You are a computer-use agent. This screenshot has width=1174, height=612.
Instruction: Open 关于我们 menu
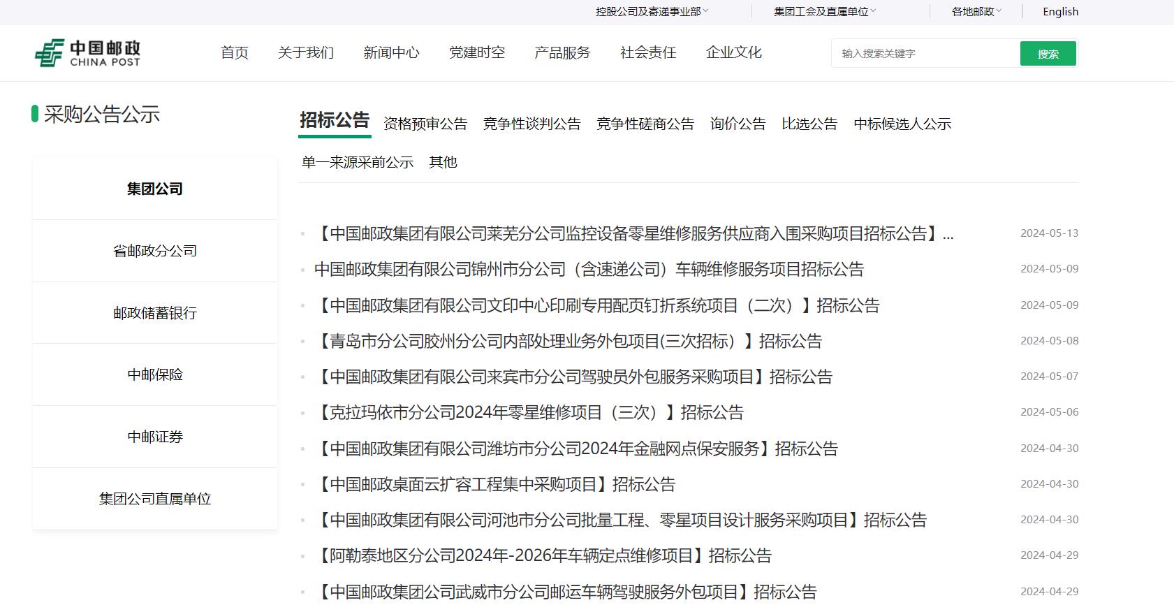point(306,52)
